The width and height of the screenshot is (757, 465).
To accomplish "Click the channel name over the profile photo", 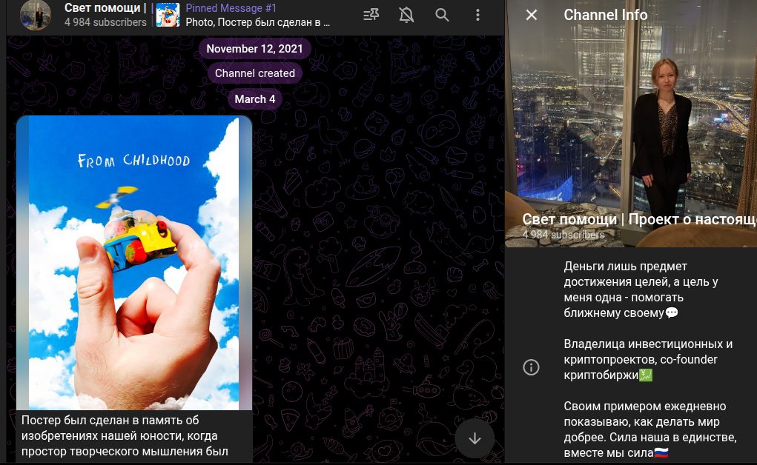I will [x=640, y=219].
